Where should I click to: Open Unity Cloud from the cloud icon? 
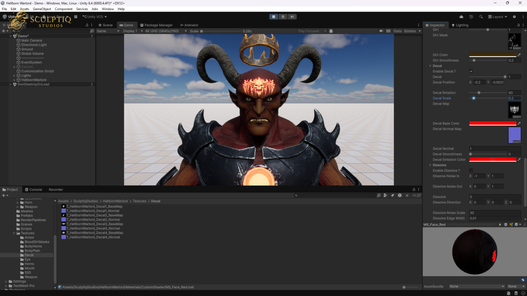click(x=461, y=17)
